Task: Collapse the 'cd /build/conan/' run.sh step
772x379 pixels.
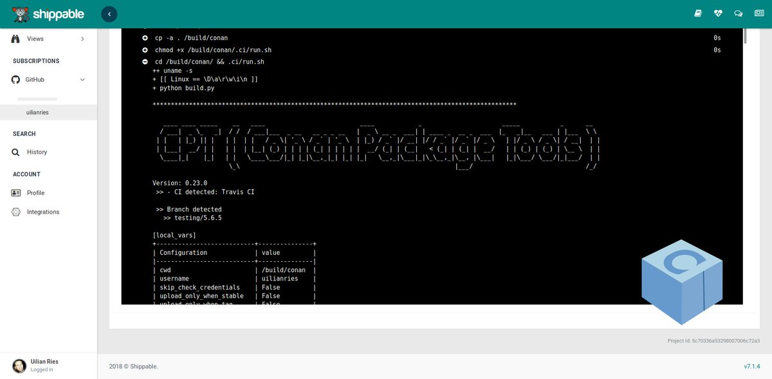Action: (x=145, y=62)
